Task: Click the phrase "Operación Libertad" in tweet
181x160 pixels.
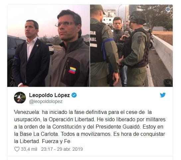Action: pos(71,120)
